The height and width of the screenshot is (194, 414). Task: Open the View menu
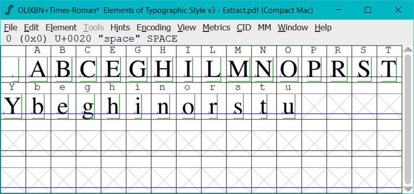187,27
